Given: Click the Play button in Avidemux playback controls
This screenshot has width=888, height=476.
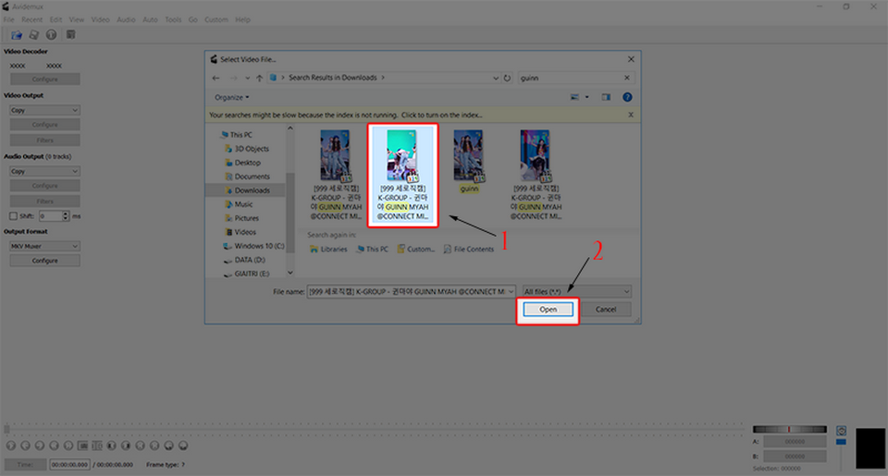Looking at the screenshot, I should [x=11, y=446].
